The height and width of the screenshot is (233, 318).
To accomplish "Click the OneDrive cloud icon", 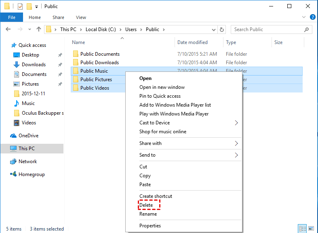I will (x=13, y=136).
